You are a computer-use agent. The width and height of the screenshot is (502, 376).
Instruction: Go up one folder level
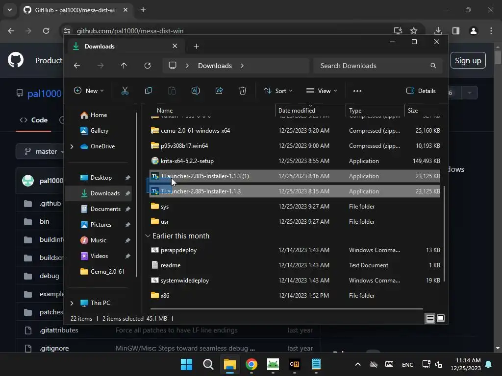tap(124, 66)
